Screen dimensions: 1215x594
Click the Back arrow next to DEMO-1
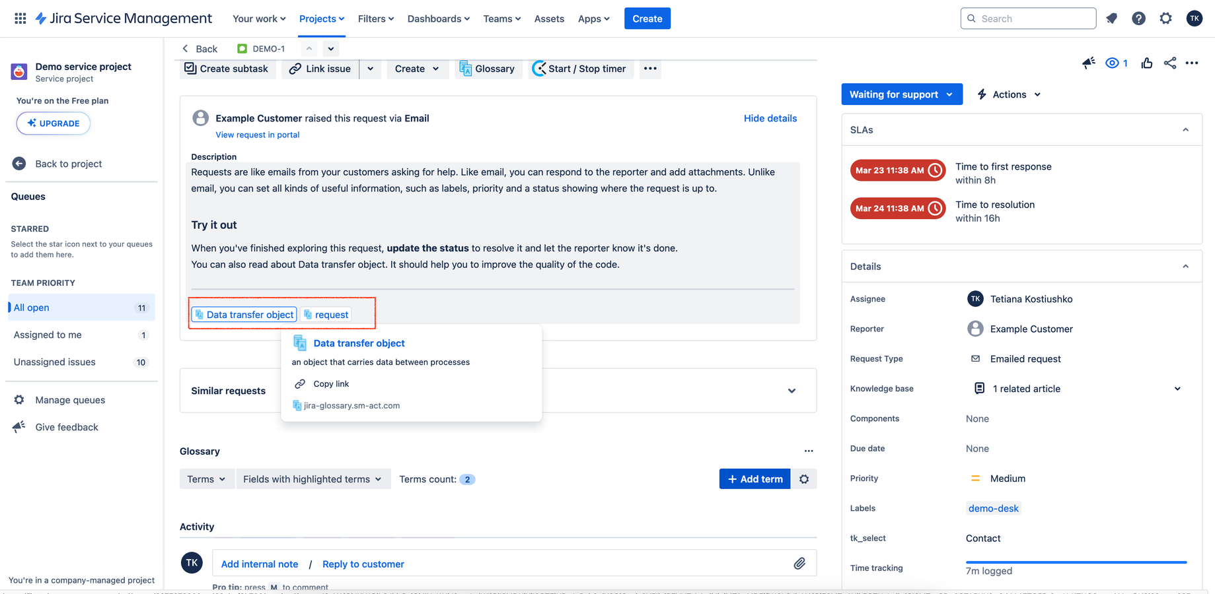[x=186, y=48]
